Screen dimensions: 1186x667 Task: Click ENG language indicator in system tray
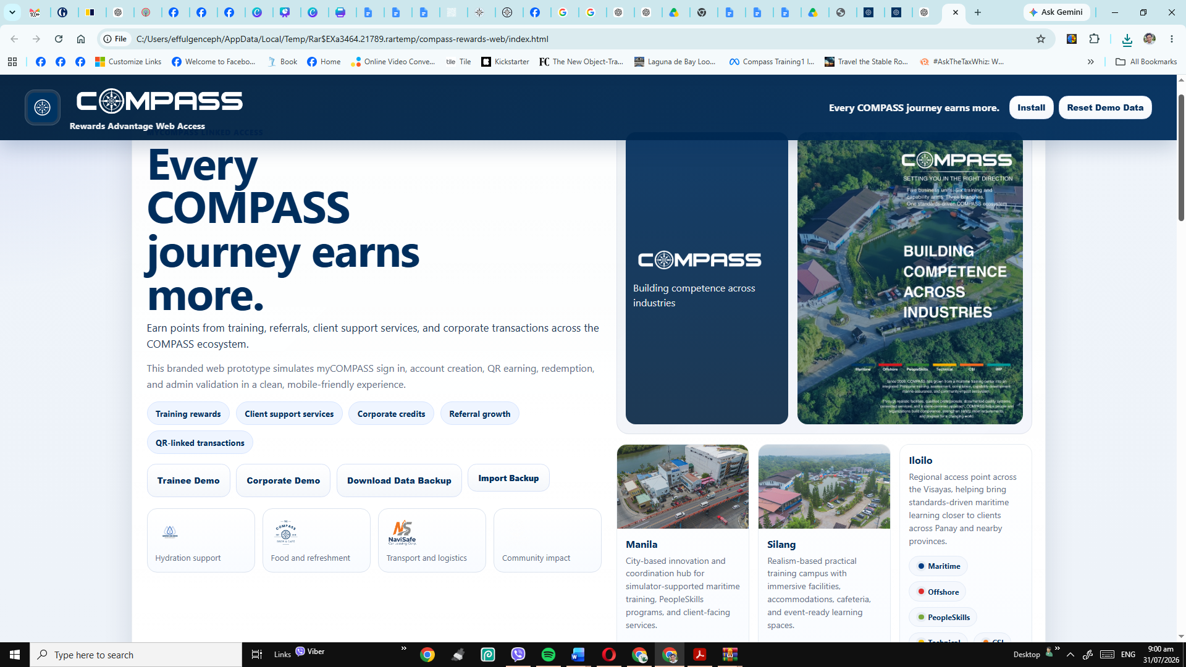point(1128,655)
